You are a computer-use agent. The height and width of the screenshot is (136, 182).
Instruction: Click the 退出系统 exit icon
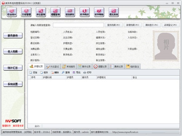point(114,12)
